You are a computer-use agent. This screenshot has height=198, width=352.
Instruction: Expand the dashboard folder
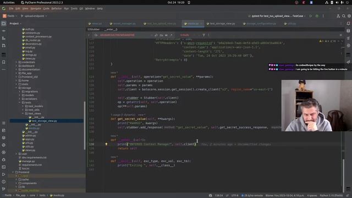pyautogui.click(x=16, y=66)
